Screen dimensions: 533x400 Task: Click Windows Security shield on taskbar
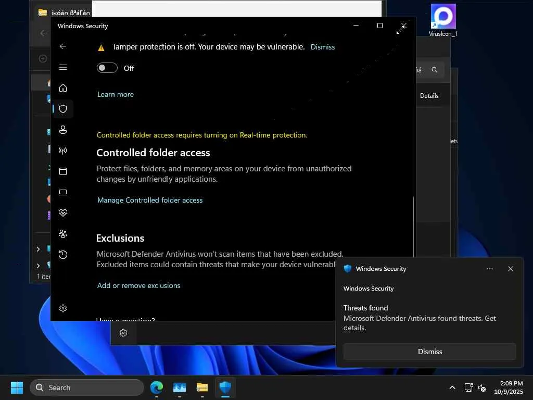(225, 387)
